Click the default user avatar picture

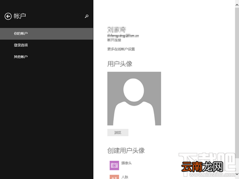coord(134,99)
